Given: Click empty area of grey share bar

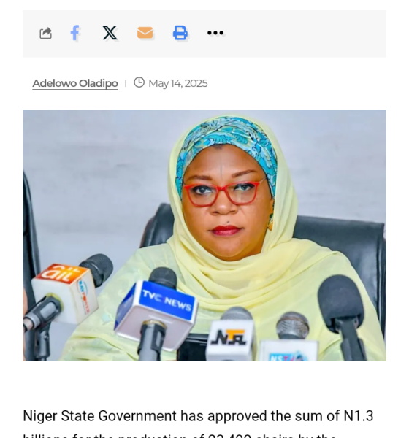Looking at the screenshot, I should (305, 34).
